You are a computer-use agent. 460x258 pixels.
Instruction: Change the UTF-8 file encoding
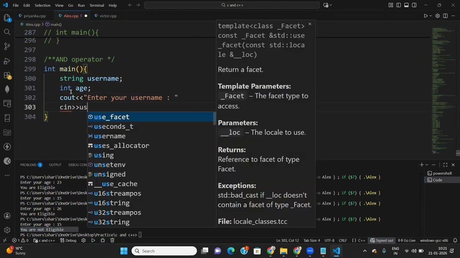(330, 240)
